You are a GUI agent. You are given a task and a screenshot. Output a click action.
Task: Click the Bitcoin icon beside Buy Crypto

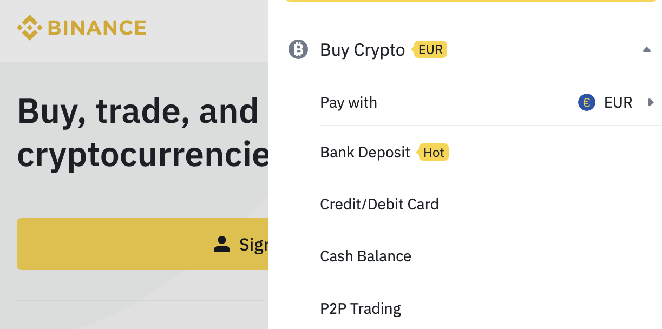(298, 50)
